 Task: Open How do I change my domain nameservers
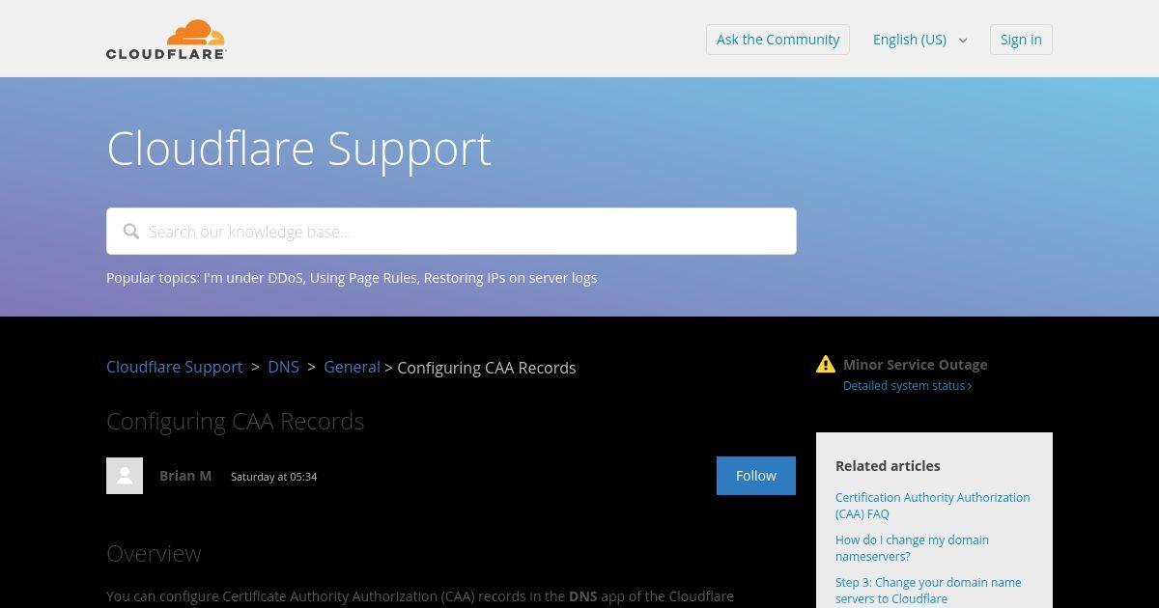coord(912,548)
